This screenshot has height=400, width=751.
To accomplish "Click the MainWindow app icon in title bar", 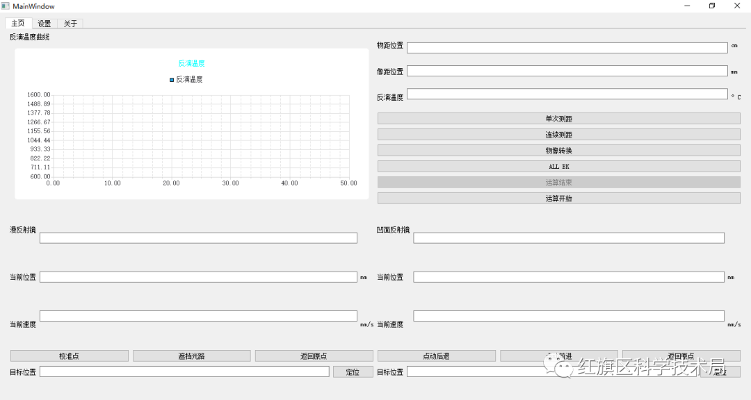I will [6, 6].
